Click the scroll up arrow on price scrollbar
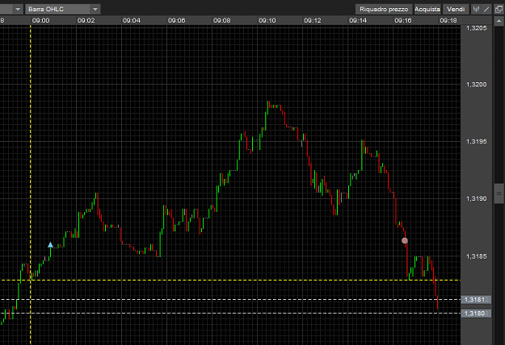Screen dimensions: 505x345 [x=499, y=22]
